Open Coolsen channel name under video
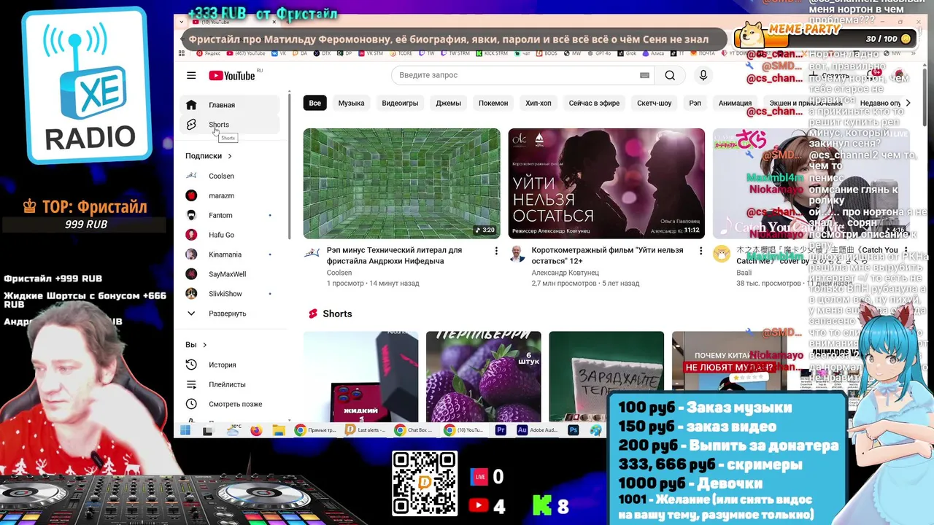 pos(339,273)
